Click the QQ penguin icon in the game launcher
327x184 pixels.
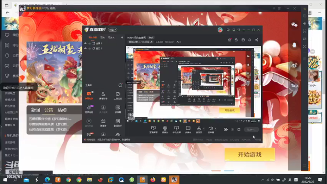294,45
